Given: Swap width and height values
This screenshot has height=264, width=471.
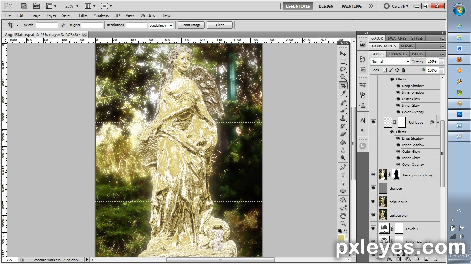Looking at the screenshot, I should click(63, 25).
